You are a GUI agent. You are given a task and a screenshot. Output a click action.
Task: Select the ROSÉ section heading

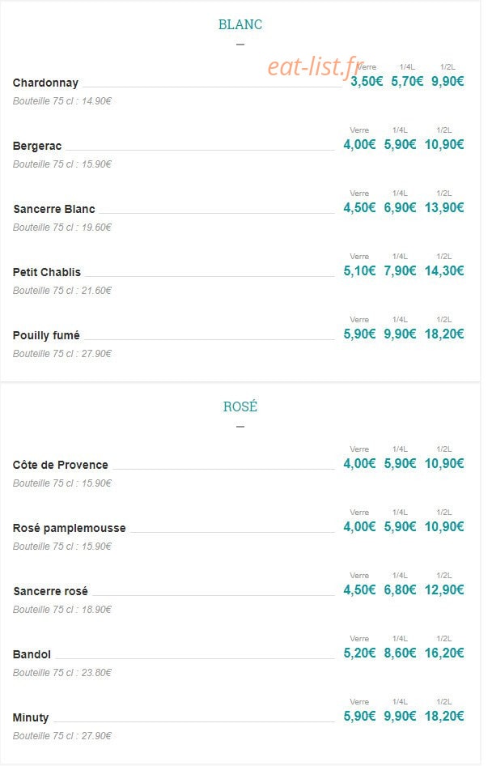(240, 406)
